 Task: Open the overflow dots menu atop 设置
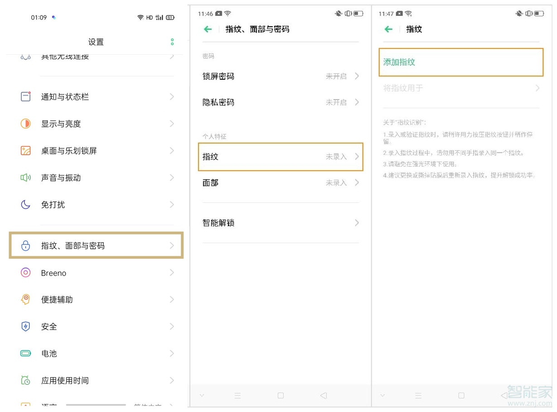point(172,42)
